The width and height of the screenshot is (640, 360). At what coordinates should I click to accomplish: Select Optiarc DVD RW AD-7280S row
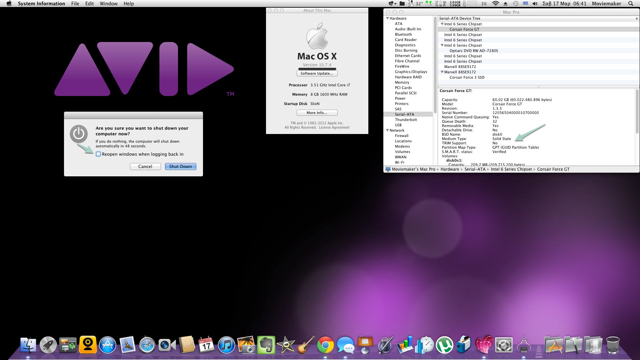(x=539, y=51)
